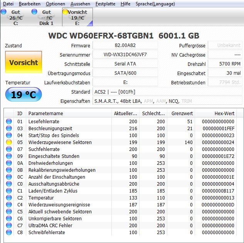This screenshot has height=243, width=244.
Task: Click hex value 000000001FEF
Action: click(219, 128)
